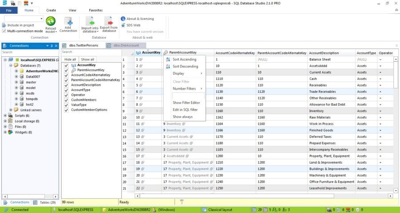Collapse the localhost\SQLEXPRESS tree node

(5, 60)
